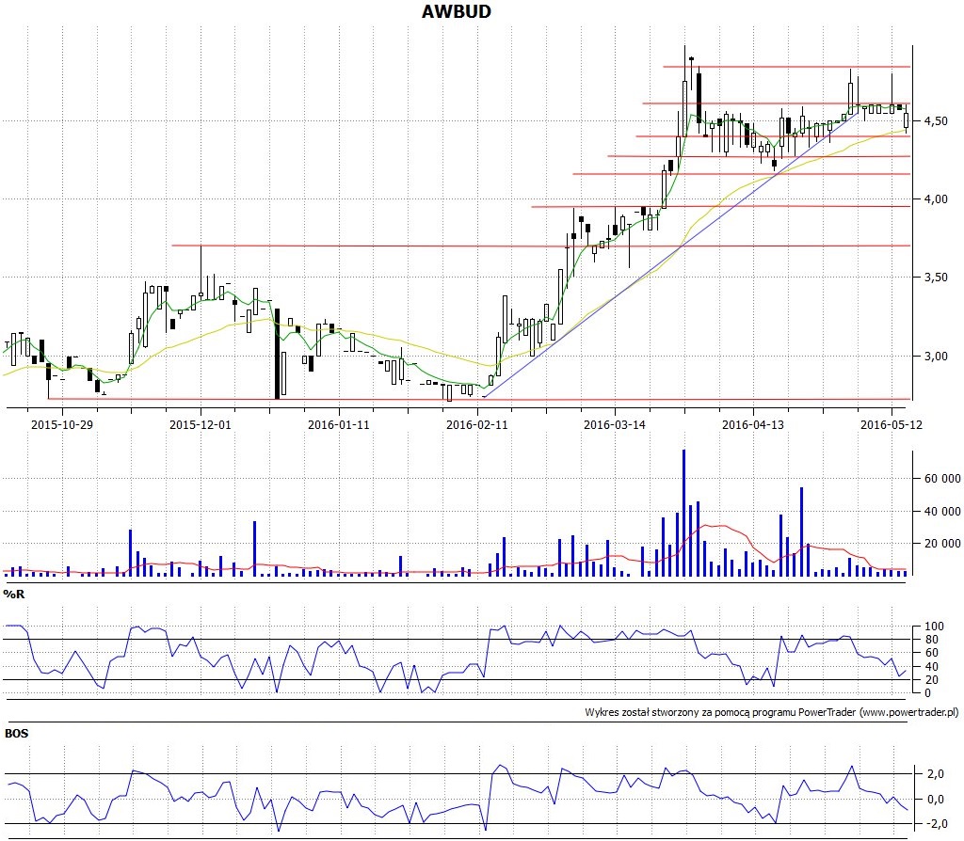Click the 40 000 volume axis label
The image size is (964, 841).
point(941,511)
